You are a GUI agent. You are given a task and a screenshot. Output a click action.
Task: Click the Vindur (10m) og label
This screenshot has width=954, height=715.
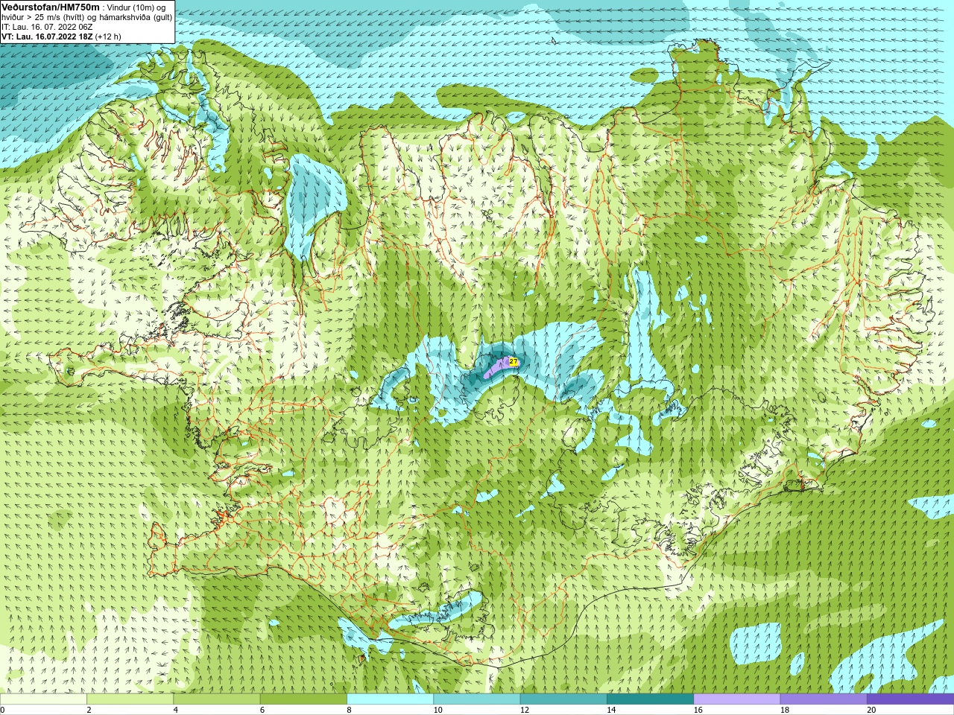point(136,7)
